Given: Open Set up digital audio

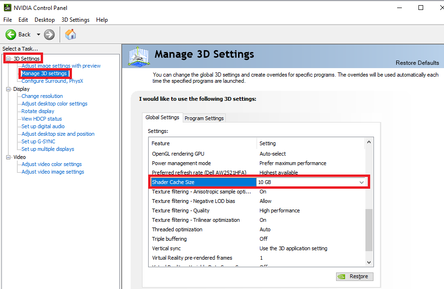Looking at the screenshot, I should coord(43,126).
